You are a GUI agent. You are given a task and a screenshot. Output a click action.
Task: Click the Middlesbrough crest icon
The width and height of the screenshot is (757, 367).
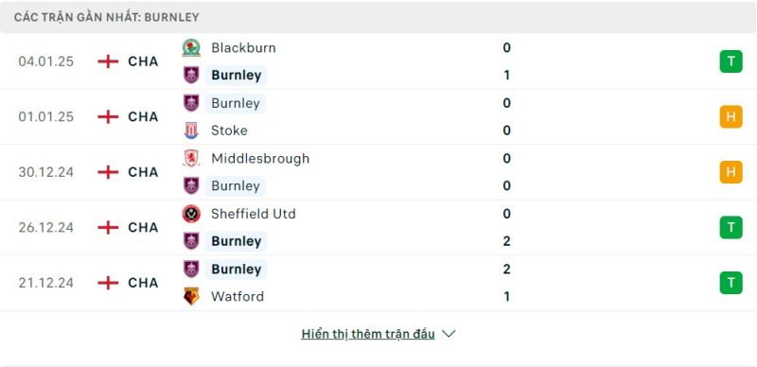pyautogui.click(x=191, y=158)
